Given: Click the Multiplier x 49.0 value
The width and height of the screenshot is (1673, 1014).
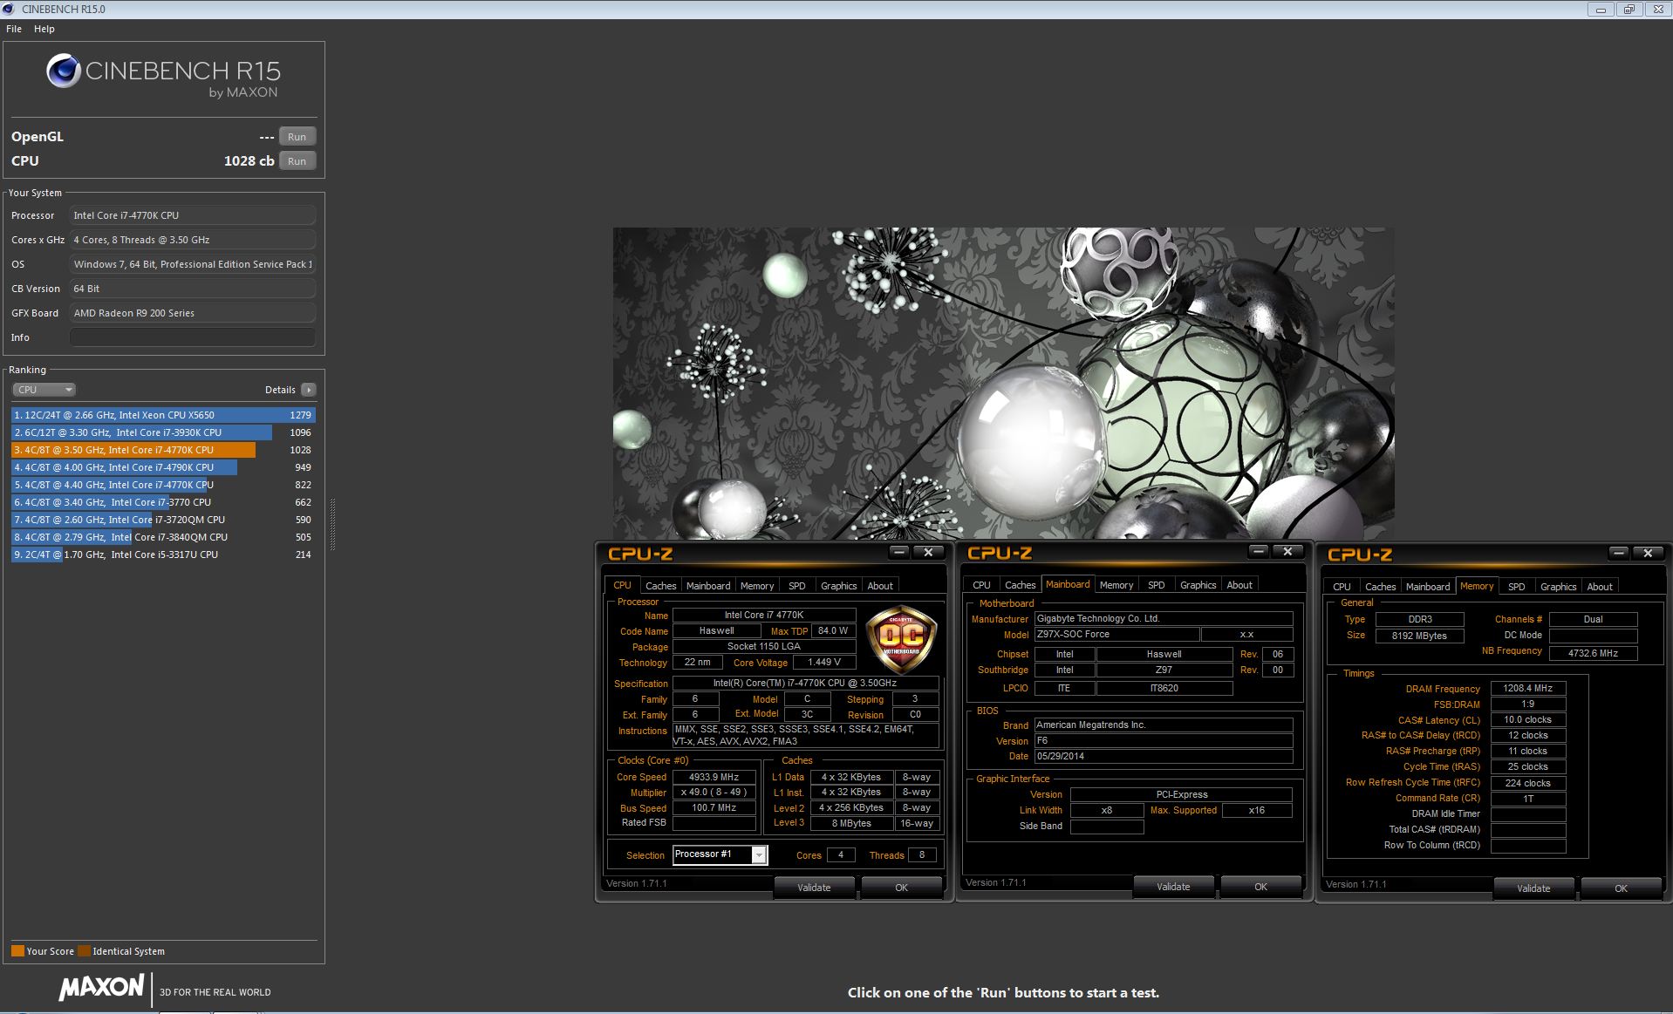Looking at the screenshot, I should point(714,793).
